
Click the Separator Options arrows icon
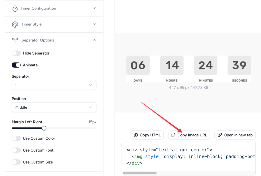point(15,40)
